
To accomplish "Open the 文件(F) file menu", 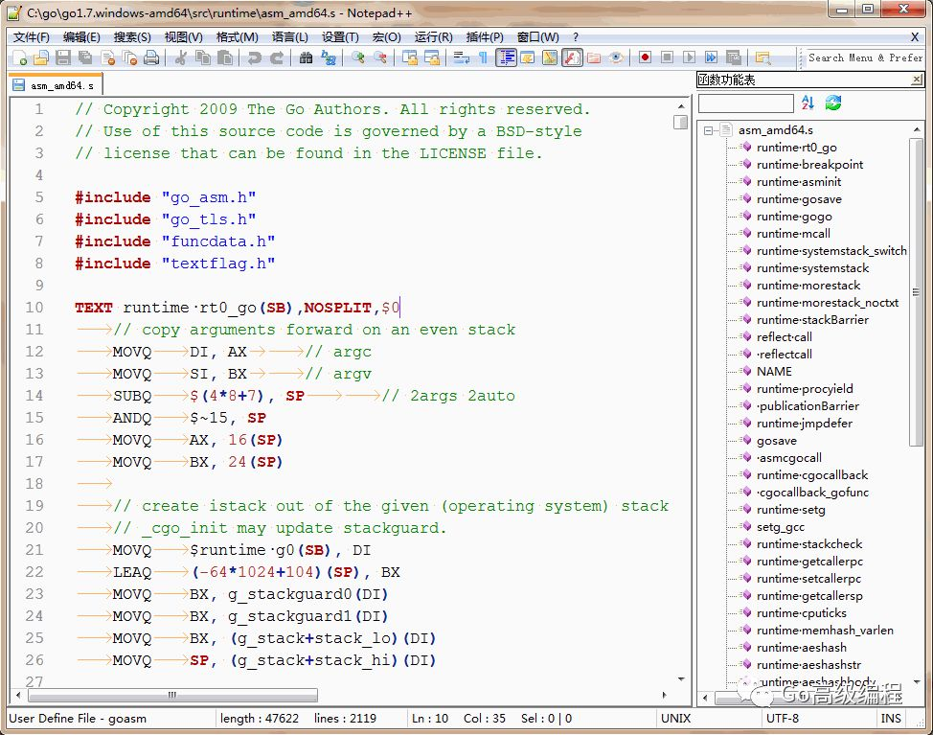I will [x=32, y=37].
